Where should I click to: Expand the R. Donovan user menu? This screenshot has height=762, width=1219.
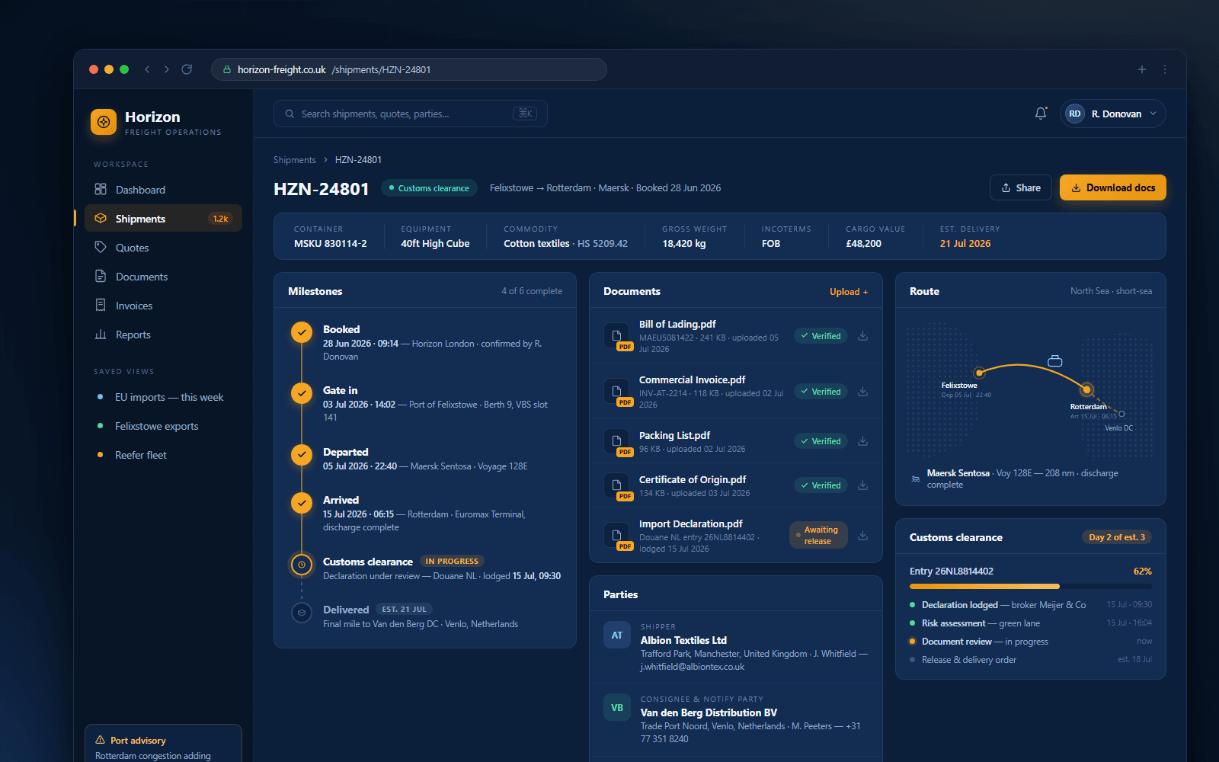[x=1112, y=114]
